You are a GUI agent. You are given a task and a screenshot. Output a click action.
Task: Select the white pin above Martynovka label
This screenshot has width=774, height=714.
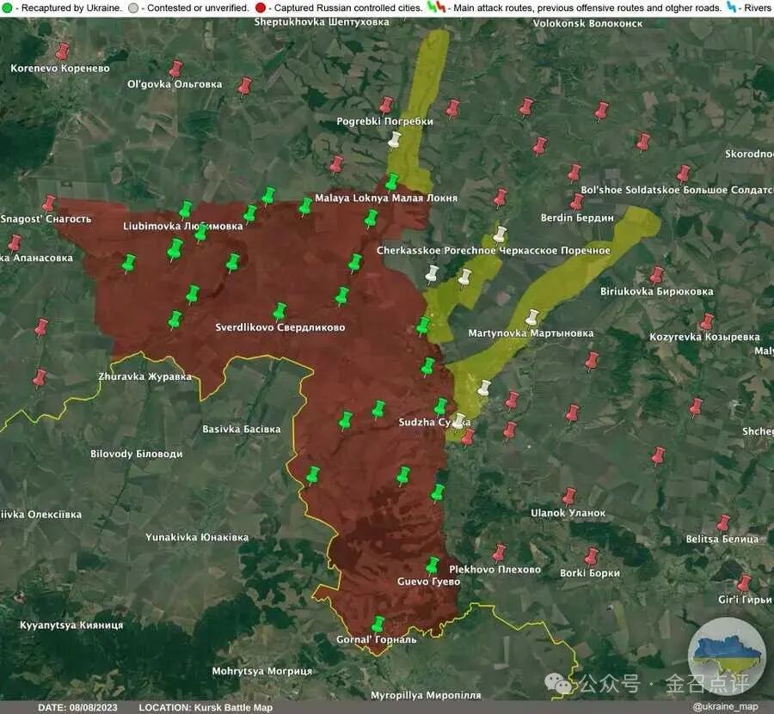531,318
